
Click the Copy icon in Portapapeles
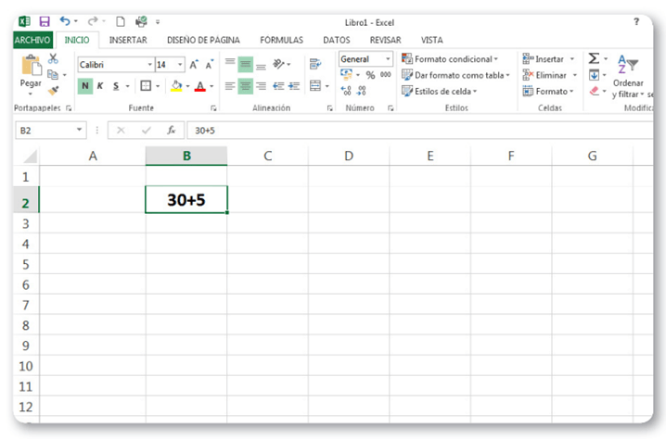[x=53, y=75]
